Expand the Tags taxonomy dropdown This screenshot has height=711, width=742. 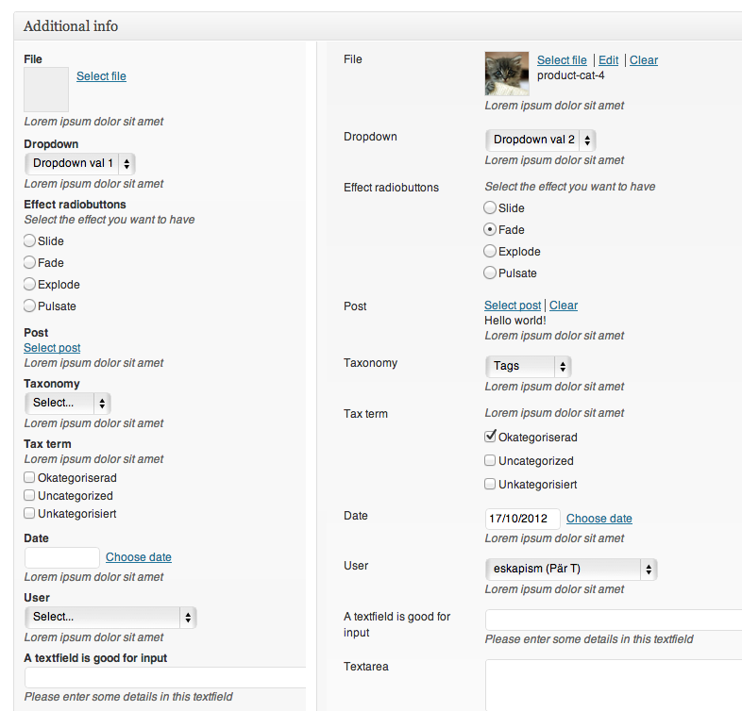coord(529,367)
